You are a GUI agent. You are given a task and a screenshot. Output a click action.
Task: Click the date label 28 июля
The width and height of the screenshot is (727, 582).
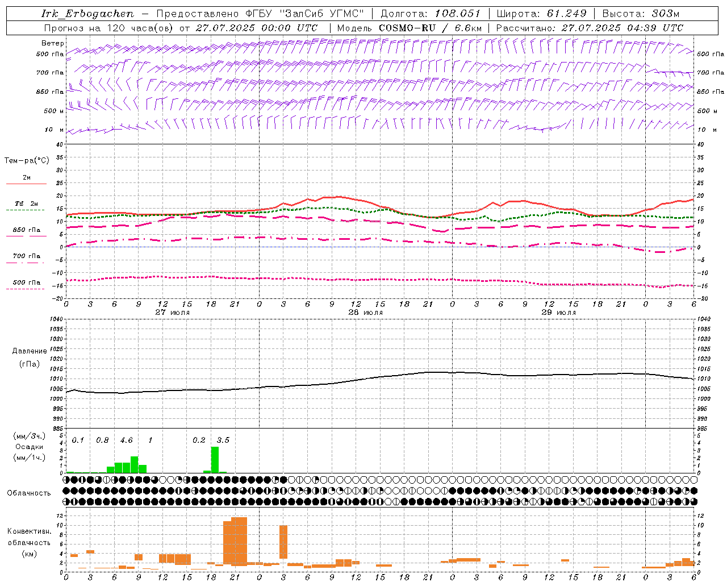click(x=366, y=312)
